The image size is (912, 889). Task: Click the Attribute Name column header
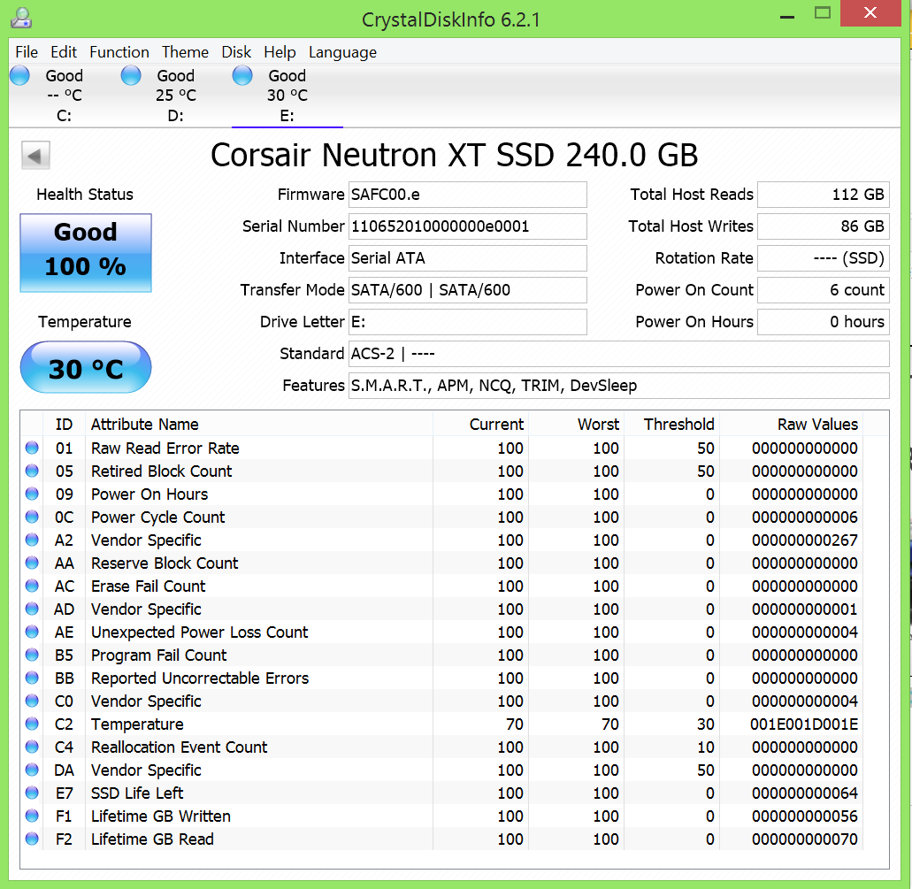pos(145,425)
